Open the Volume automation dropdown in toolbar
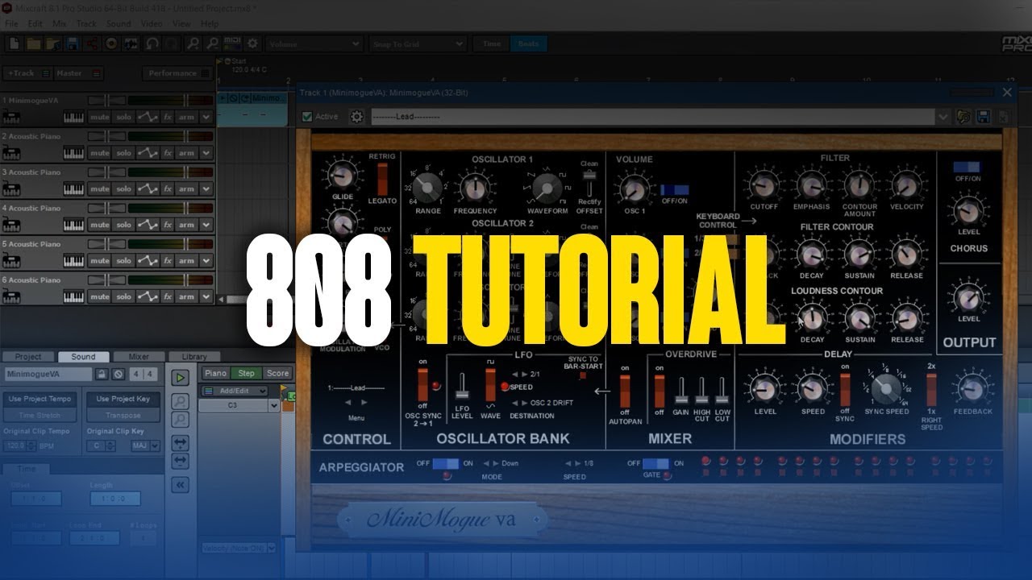Image resolution: width=1032 pixels, height=580 pixels. [x=314, y=43]
